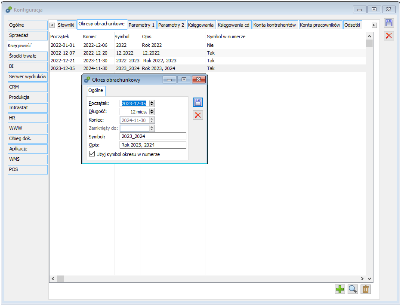Click the Symbol input field
Image resolution: width=401 pixels, height=306 pixels.
tap(153, 136)
